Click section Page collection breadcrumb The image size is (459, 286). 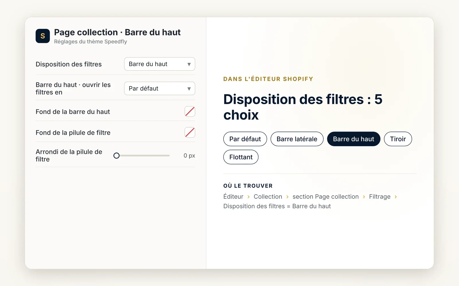pos(326,196)
